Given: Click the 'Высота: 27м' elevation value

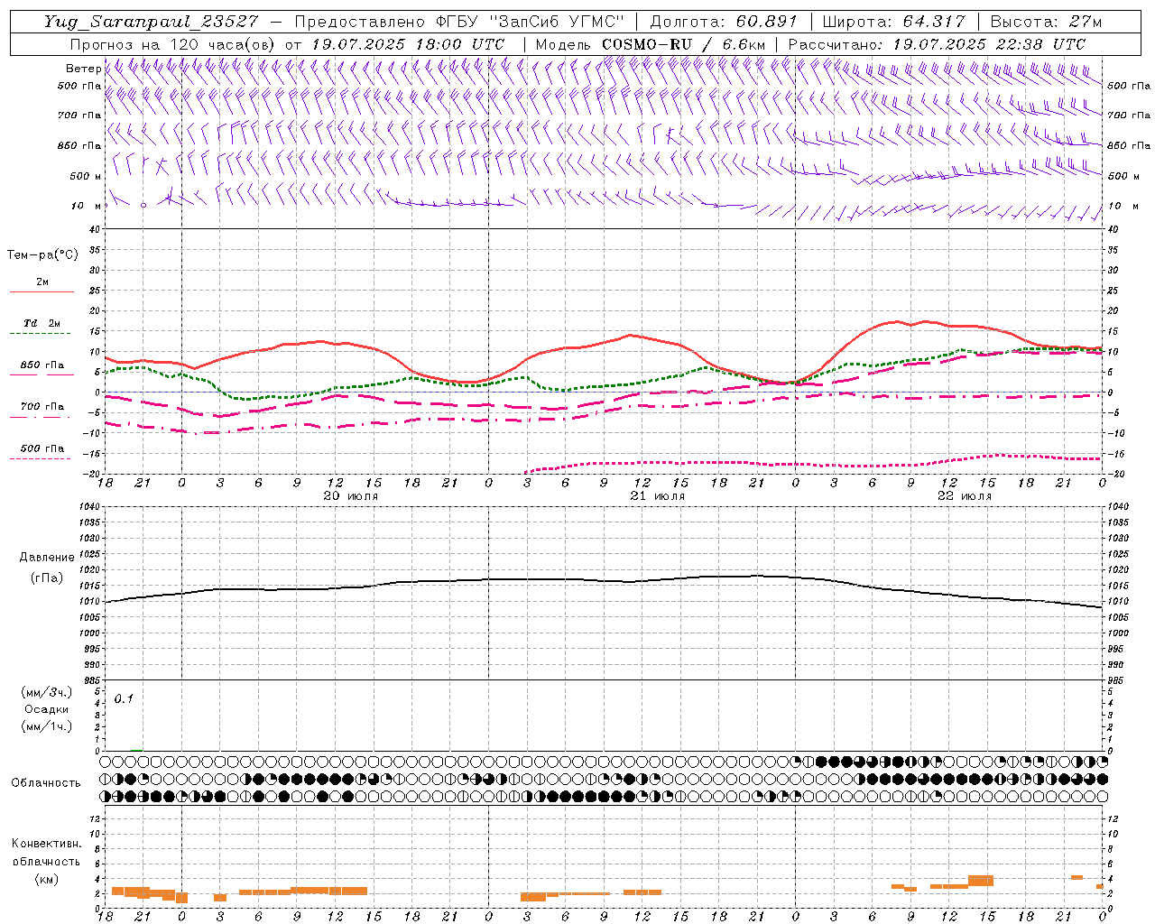Looking at the screenshot, I should 1046,22.
